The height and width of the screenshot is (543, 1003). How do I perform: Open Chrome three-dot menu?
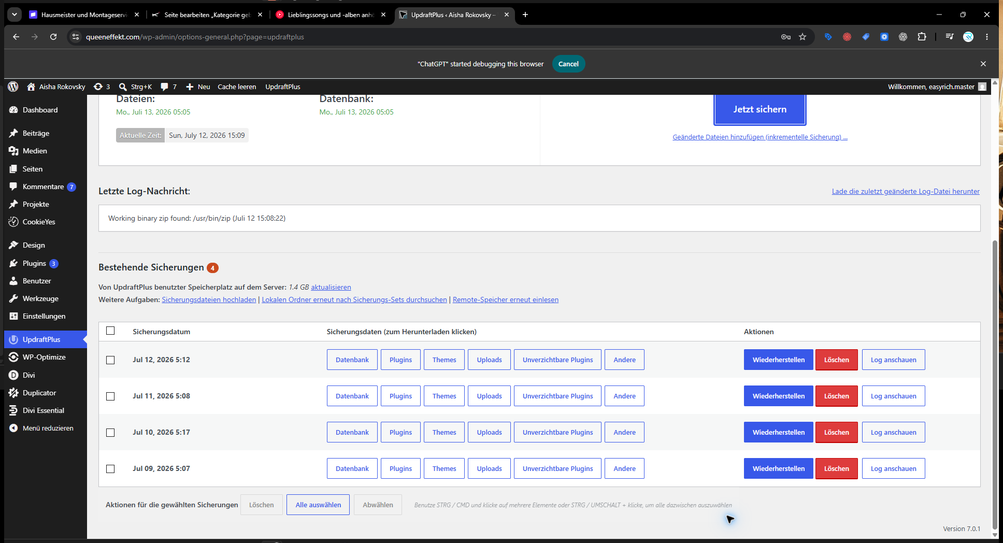click(x=987, y=37)
